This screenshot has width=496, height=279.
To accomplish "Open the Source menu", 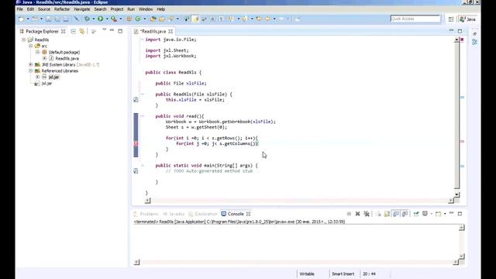I will pyautogui.click(x=44, y=9).
